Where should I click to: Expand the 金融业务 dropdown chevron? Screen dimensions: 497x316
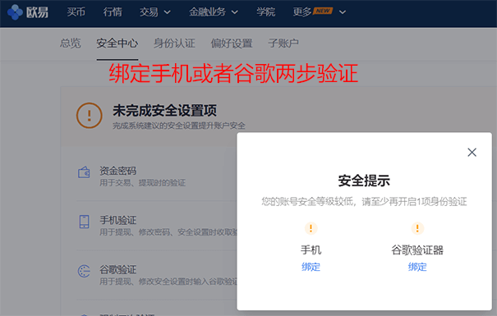click(235, 12)
